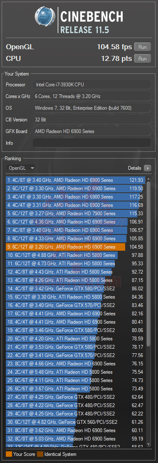Image resolution: width=158 pixels, height=463 pixels.
Task: Select rank 14 entry GTX 580 at 3.42 GHz
Action: click(76, 288)
